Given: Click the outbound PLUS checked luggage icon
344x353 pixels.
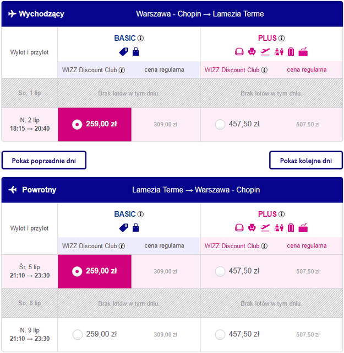Looking at the screenshot, I should tap(291, 52).
